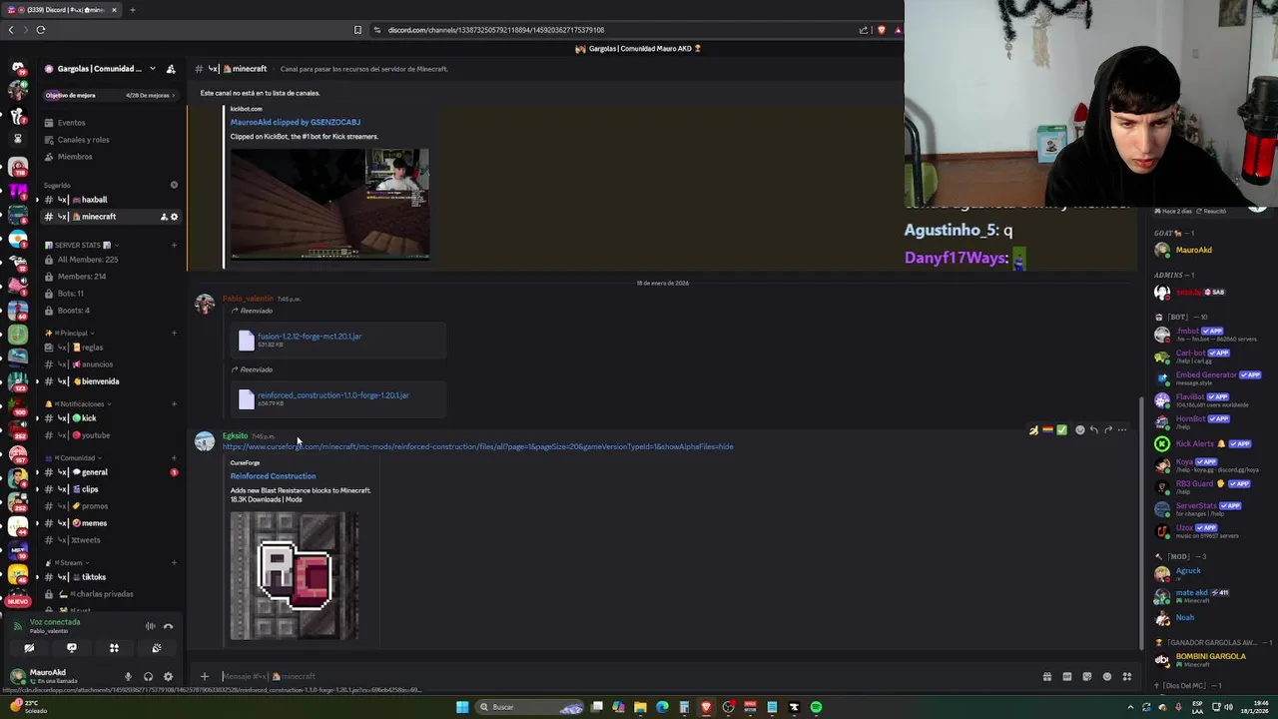Open the server invite people icon
Viewport: 1278px width, 719px height.
pyautogui.click(x=171, y=69)
